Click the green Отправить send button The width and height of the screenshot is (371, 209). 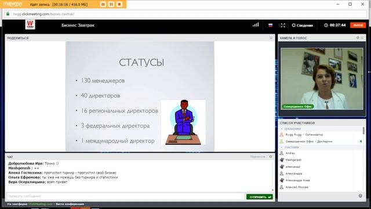[260, 197]
